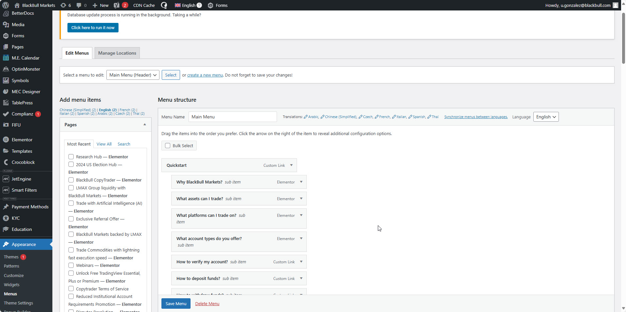Expand What assets can I trade? item
Viewport: 626px width, 312px height.
[x=301, y=199]
